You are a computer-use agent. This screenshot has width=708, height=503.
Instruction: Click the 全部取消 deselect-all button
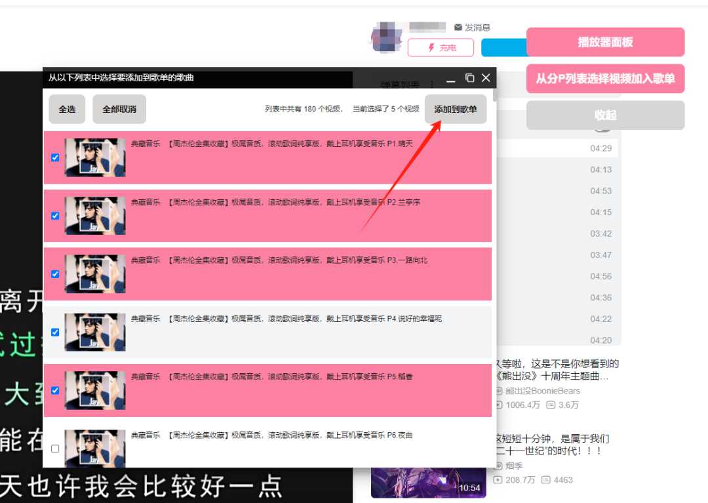119,110
